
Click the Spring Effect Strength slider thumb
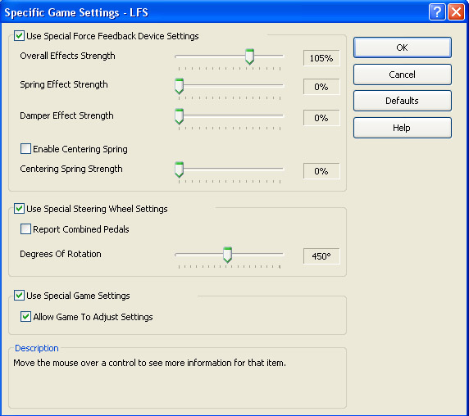(x=179, y=86)
